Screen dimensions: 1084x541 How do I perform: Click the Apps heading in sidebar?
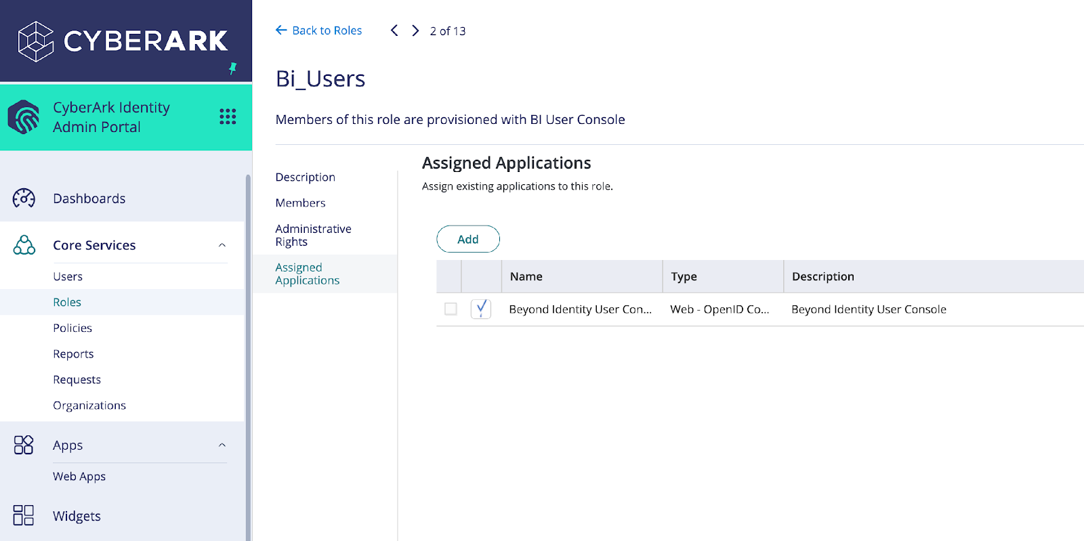68,446
